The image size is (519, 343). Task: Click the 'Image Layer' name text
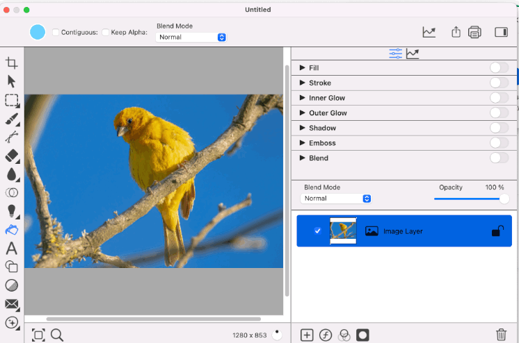tap(403, 231)
